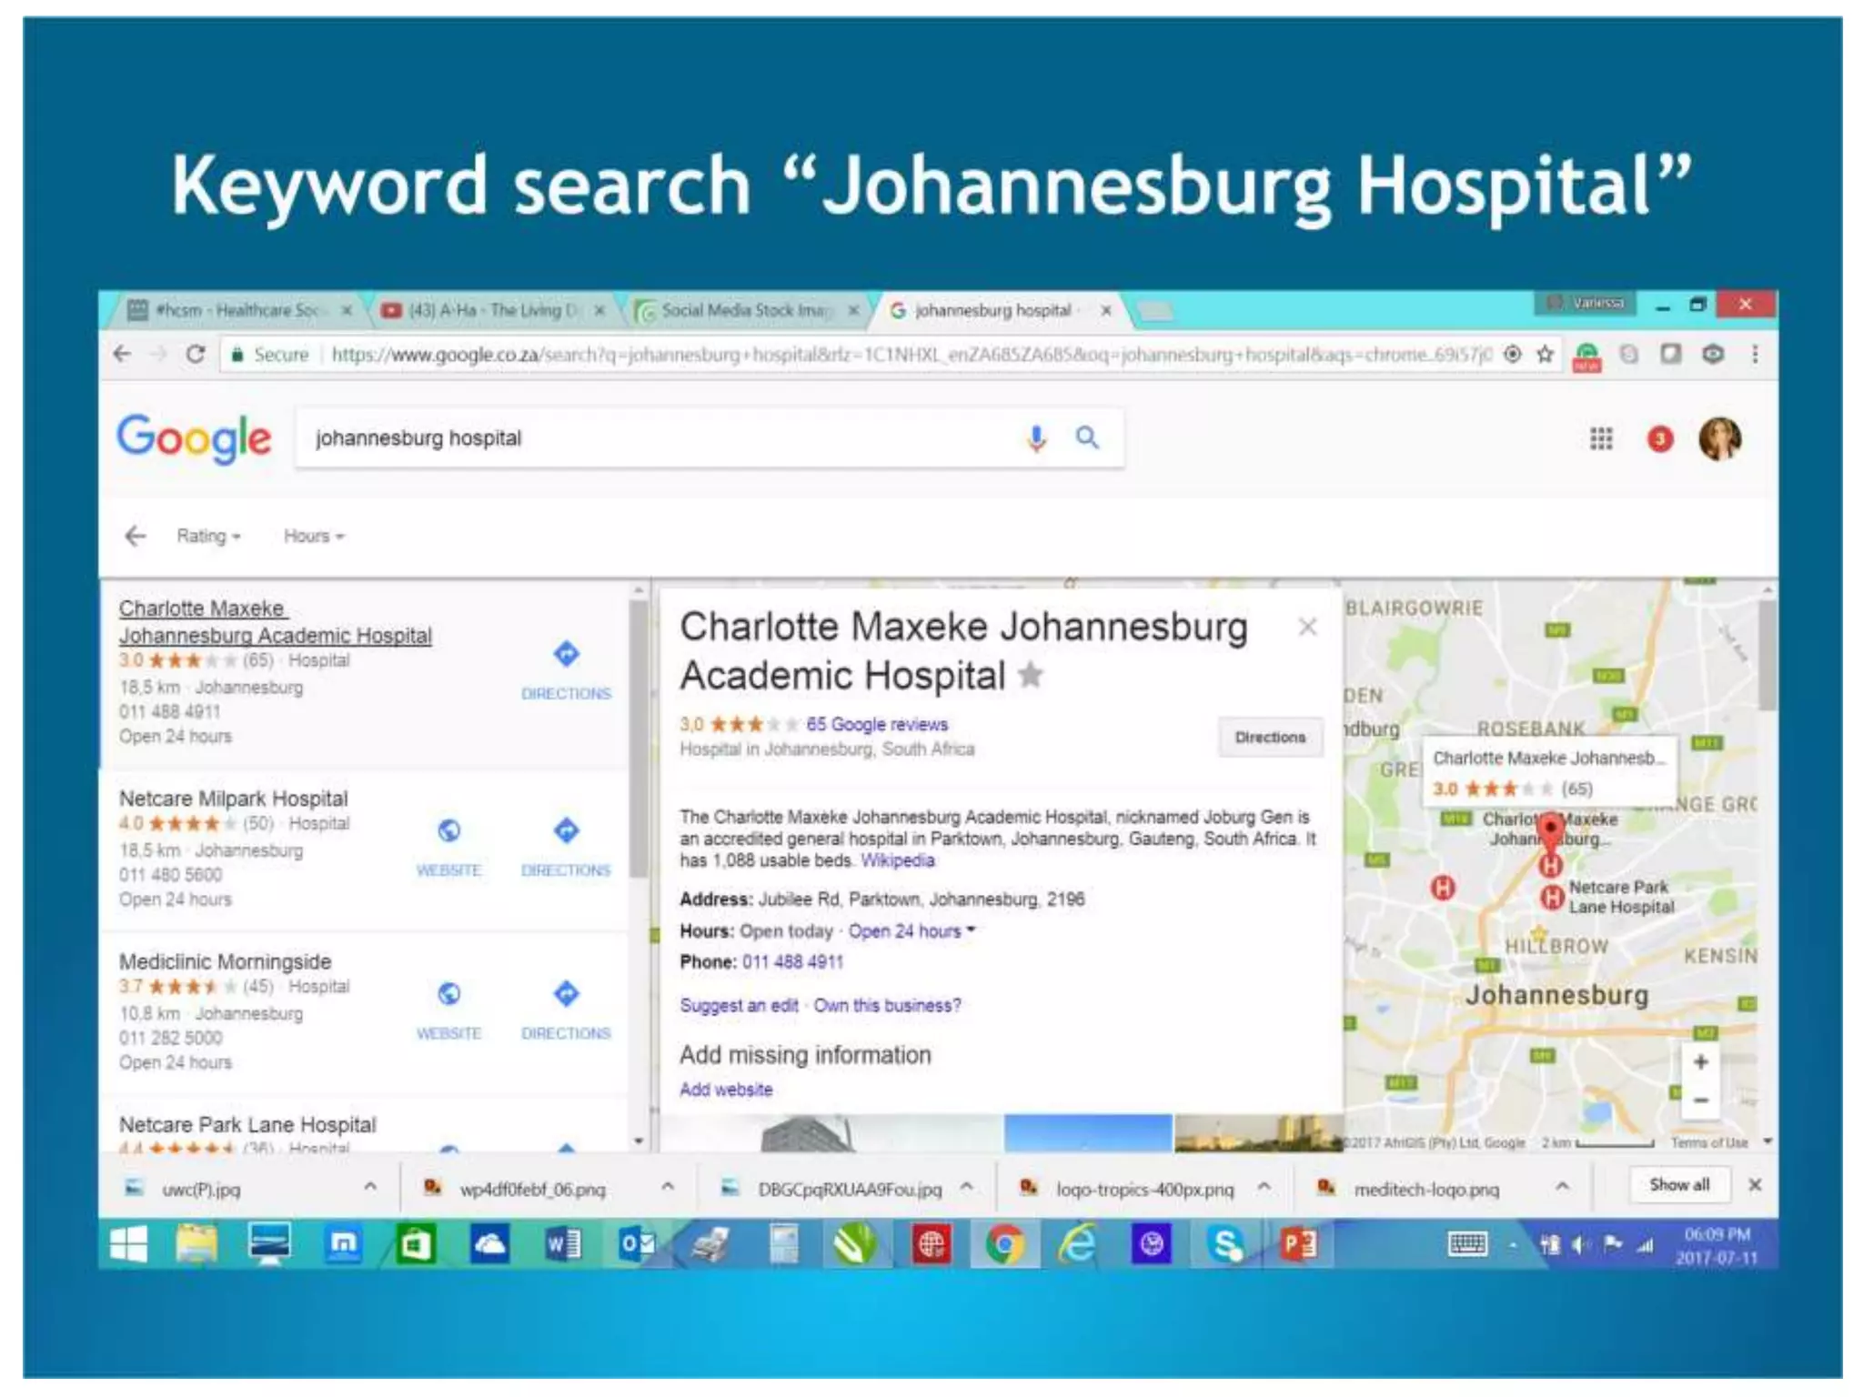
Task: Click the Directions button in info card
Action: click(1270, 737)
